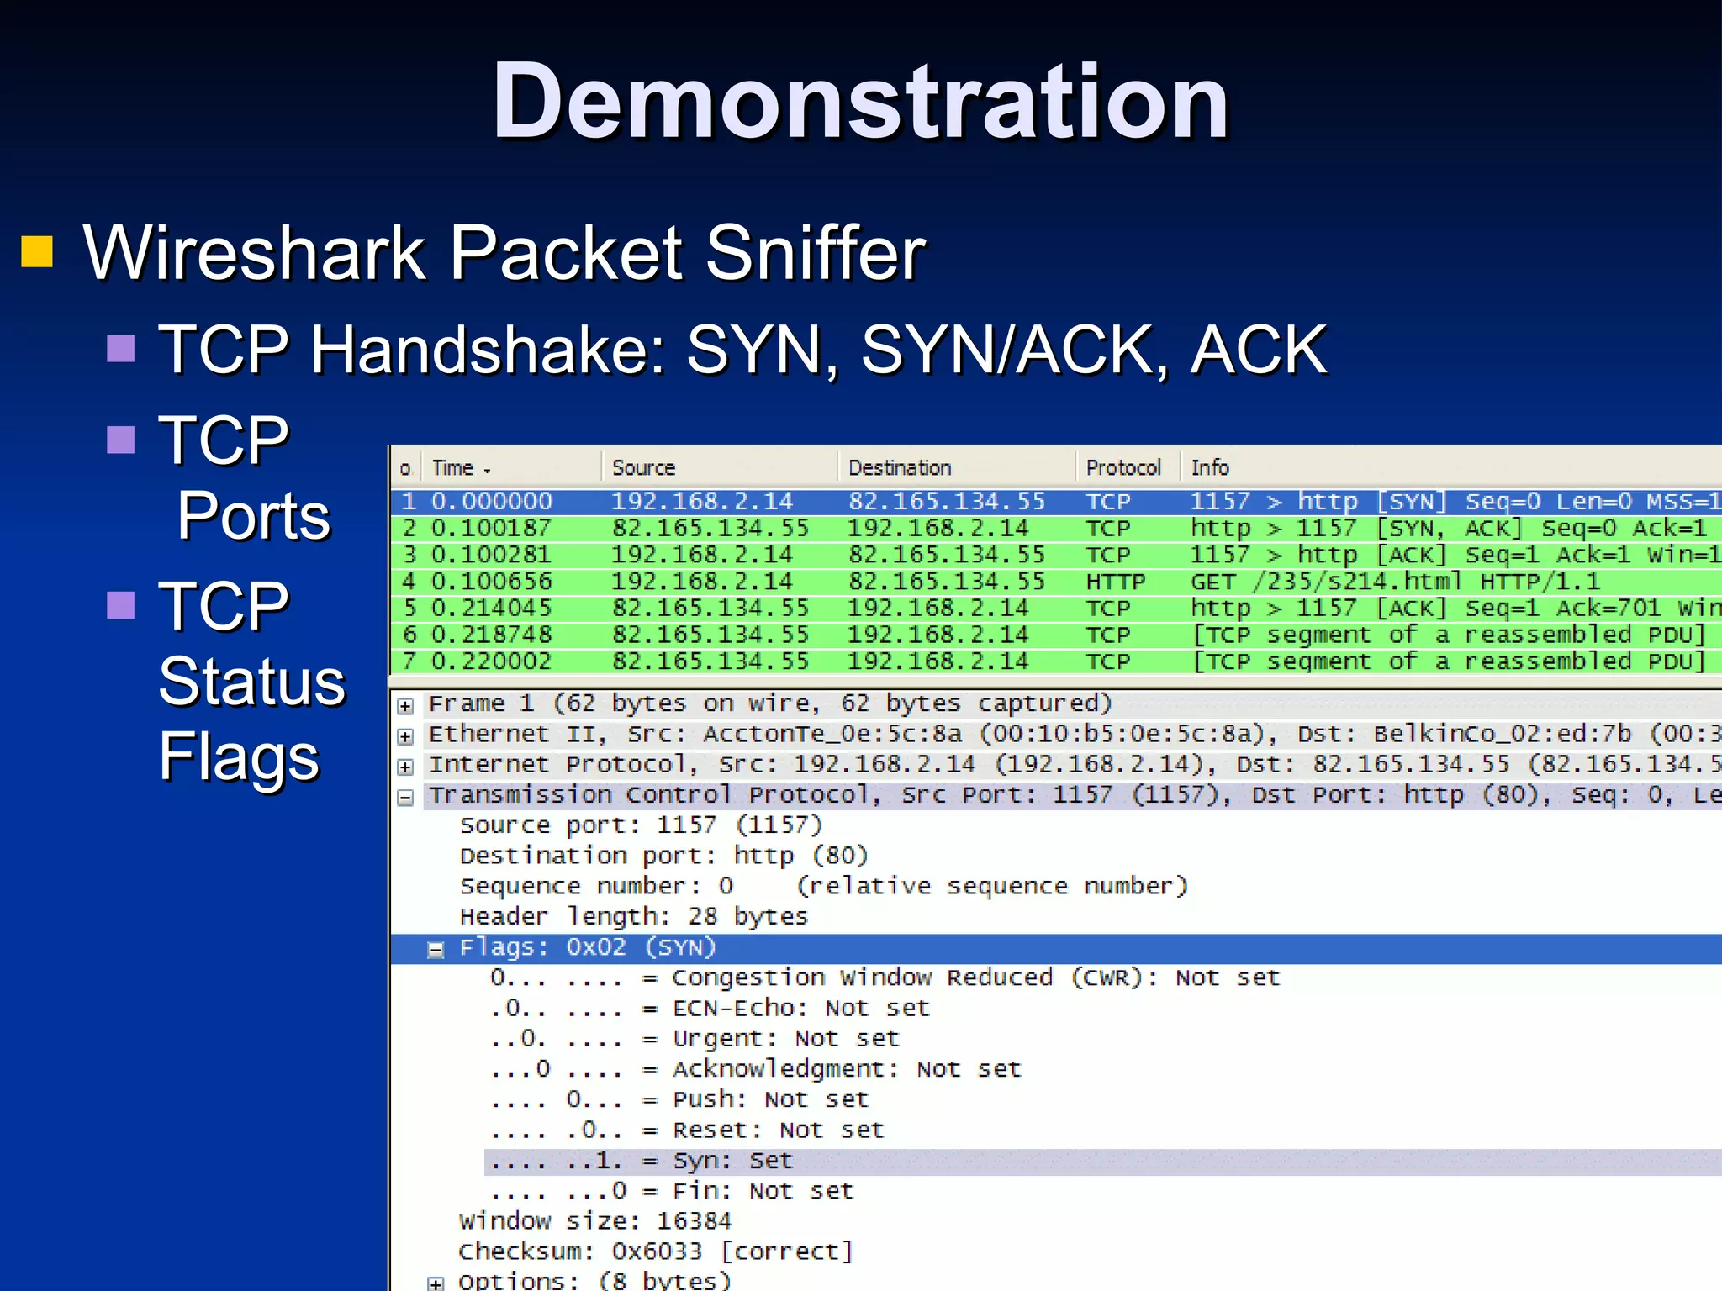1722x1291 pixels.
Task: Select the Reset: Not set line
Action: coord(687,1130)
